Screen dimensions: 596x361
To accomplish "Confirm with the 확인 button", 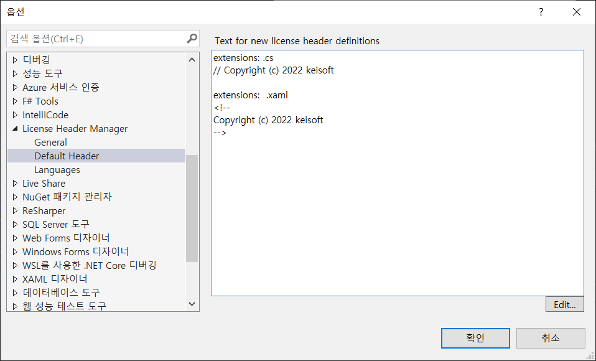I will (475, 338).
